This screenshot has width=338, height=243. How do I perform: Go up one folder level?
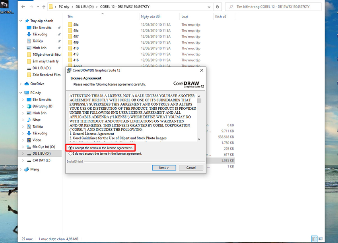click(x=44, y=7)
